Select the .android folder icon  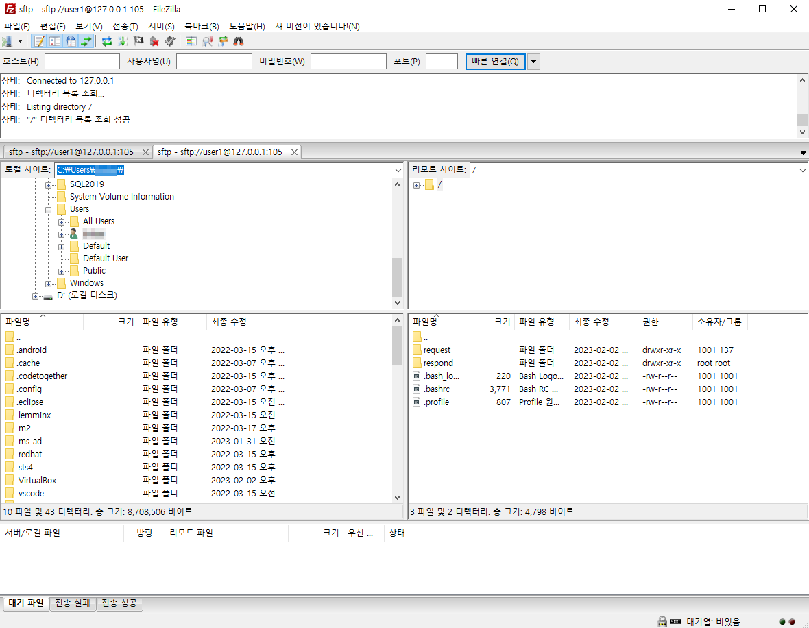coord(10,350)
